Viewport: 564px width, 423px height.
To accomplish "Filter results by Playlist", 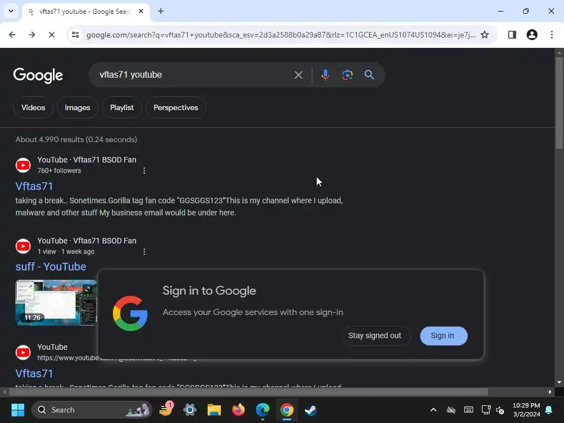I will point(122,107).
